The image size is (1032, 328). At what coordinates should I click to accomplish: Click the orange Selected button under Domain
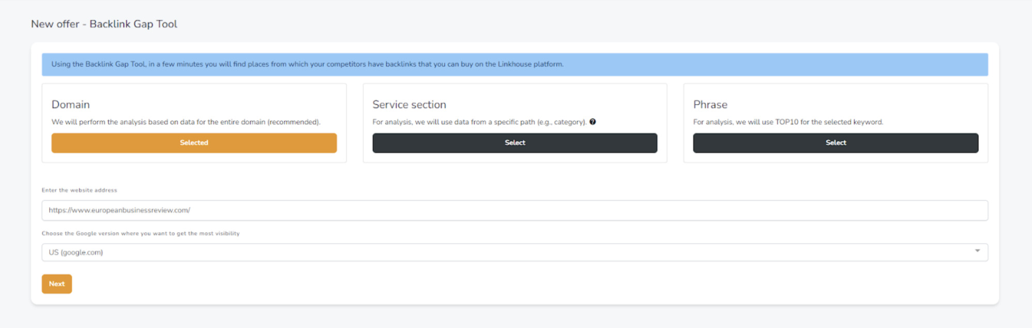194,143
